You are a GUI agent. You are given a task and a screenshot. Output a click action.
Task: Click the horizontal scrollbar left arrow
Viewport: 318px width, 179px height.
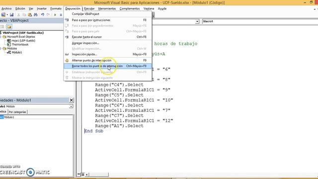[x=87, y=175]
